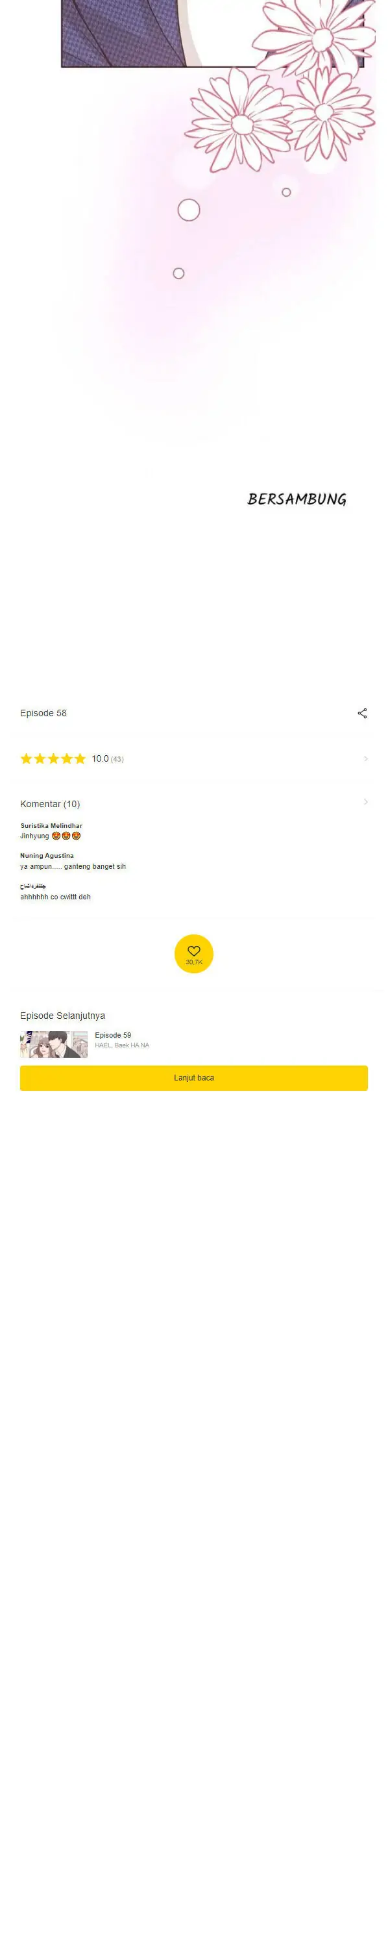Click the 'ahhhhhh co cwittt deh' comment
388x1948 pixels.
point(55,897)
